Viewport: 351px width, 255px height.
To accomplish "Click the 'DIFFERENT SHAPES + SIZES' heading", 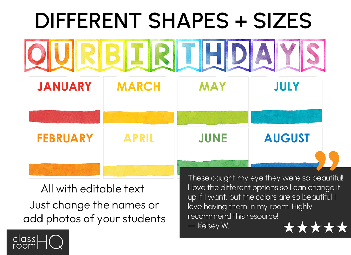I will 173,21.
